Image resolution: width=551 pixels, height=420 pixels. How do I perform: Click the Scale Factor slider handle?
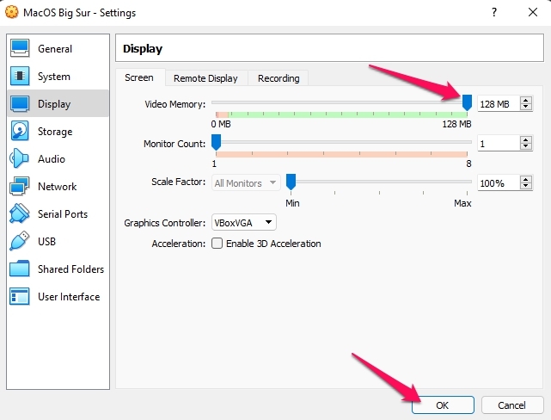pyautogui.click(x=291, y=182)
